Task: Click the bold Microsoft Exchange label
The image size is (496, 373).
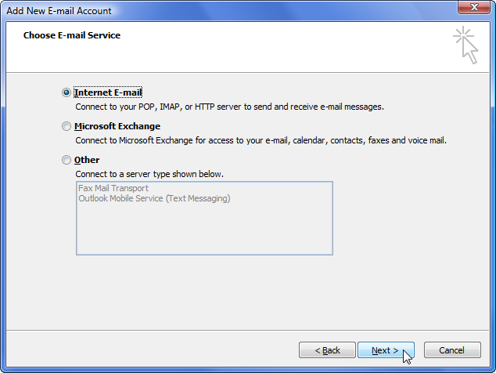Action: click(x=117, y=126)
